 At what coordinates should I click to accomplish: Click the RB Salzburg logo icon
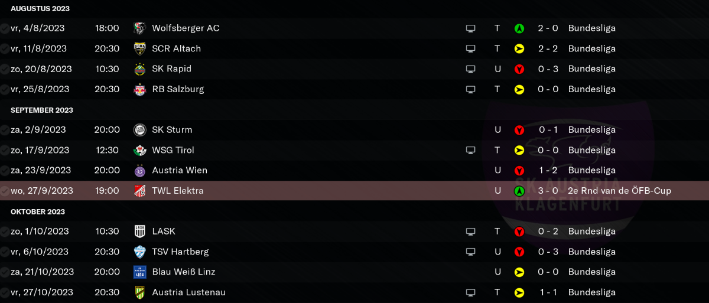[140, 89]
